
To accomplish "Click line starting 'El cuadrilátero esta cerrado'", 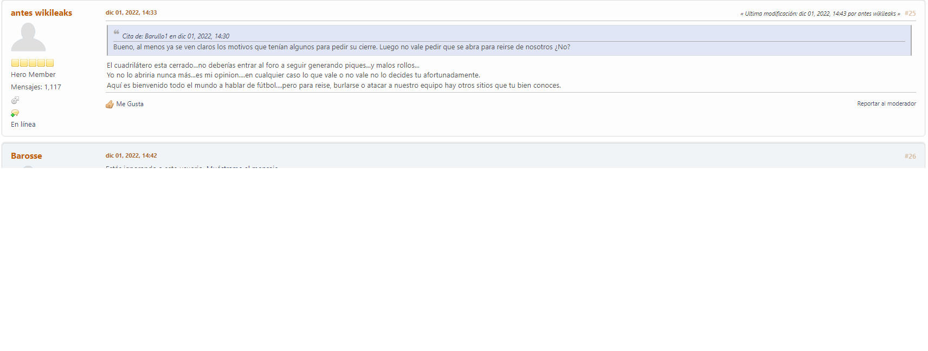I will point(263,66).
